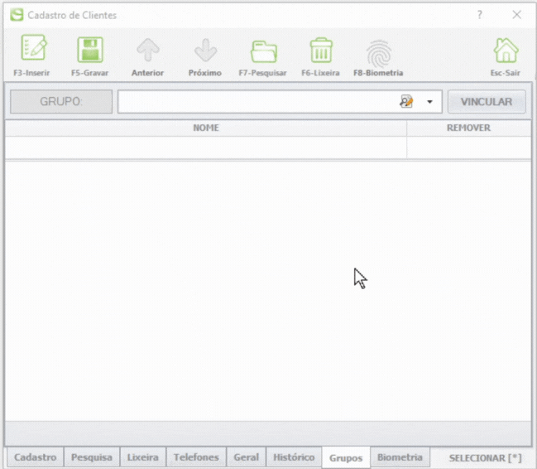
Task: Open the Lixeira tab
Action: [143, 457]
